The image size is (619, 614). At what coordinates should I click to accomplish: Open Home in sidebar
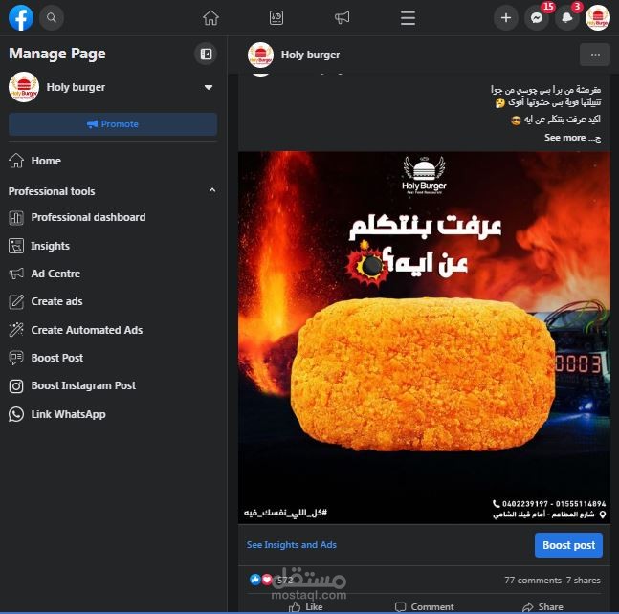click(x=113, y=161)
